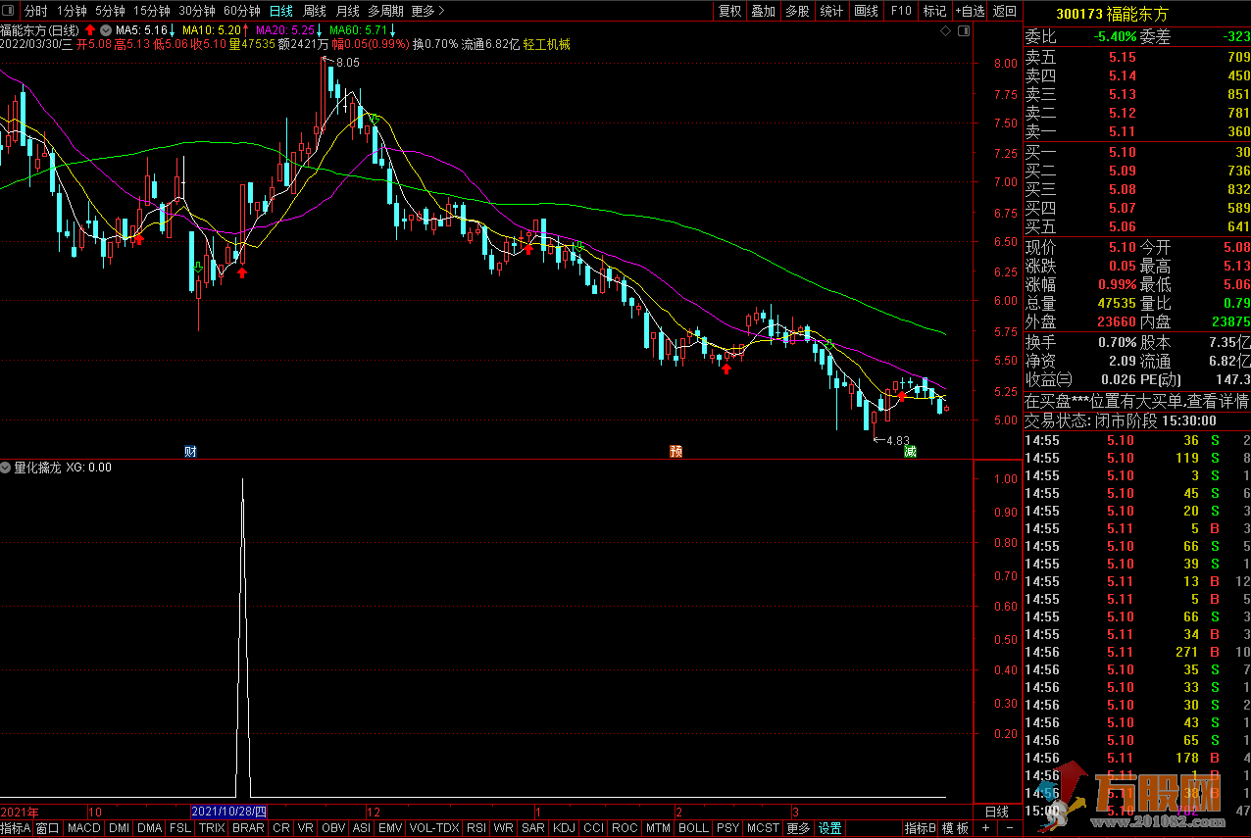Switch indicator to BRAR
Image resolution: width=1251 pixels, height=838 pixels.
[x=249, y=828]
